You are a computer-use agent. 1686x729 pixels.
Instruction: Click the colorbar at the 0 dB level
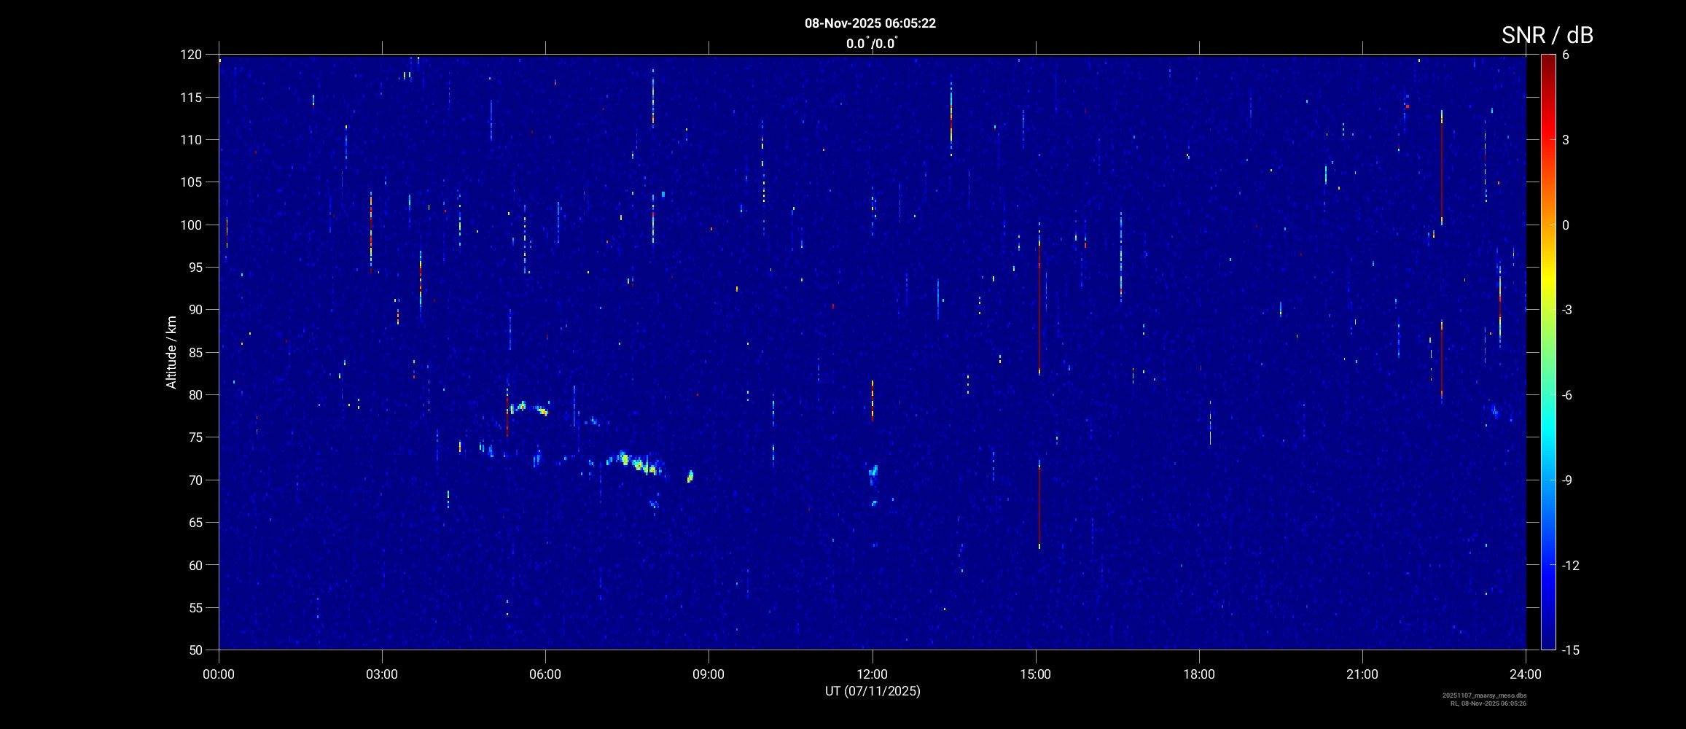[1548, 225]
